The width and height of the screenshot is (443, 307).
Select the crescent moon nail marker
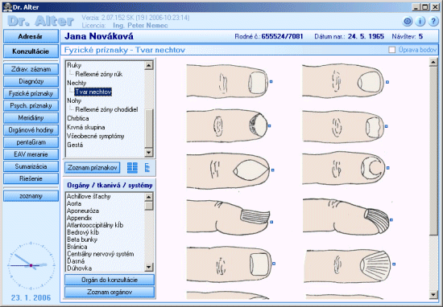(x=388, y=168)
